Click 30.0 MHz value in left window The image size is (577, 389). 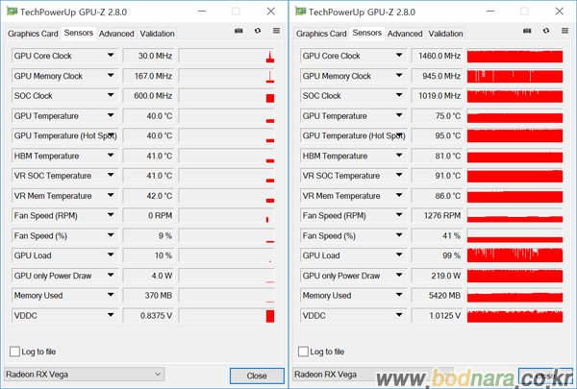click(x=148, y=56)
